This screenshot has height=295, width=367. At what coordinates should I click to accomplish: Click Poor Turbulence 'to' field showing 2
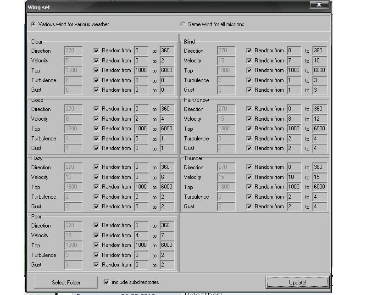coord(167,255)
